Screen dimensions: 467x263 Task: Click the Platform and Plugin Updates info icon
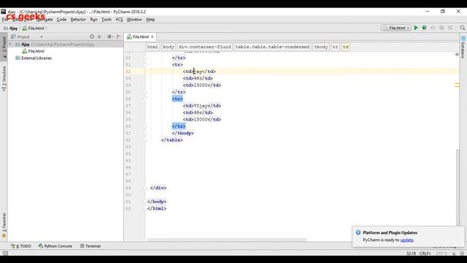point(358,232)
